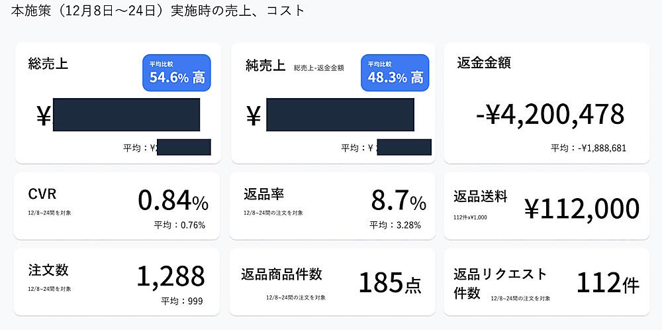The width and height of the screenshot is (662, 330).
Task: Select the 注文数 label
Action: [x=48, y=270]
